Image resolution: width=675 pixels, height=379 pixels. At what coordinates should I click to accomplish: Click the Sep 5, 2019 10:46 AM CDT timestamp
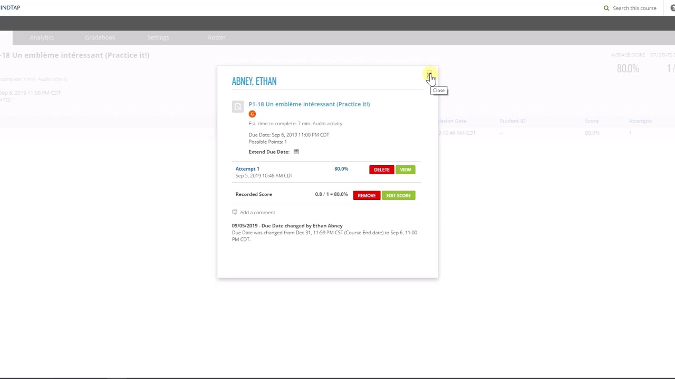pos(264,176)
